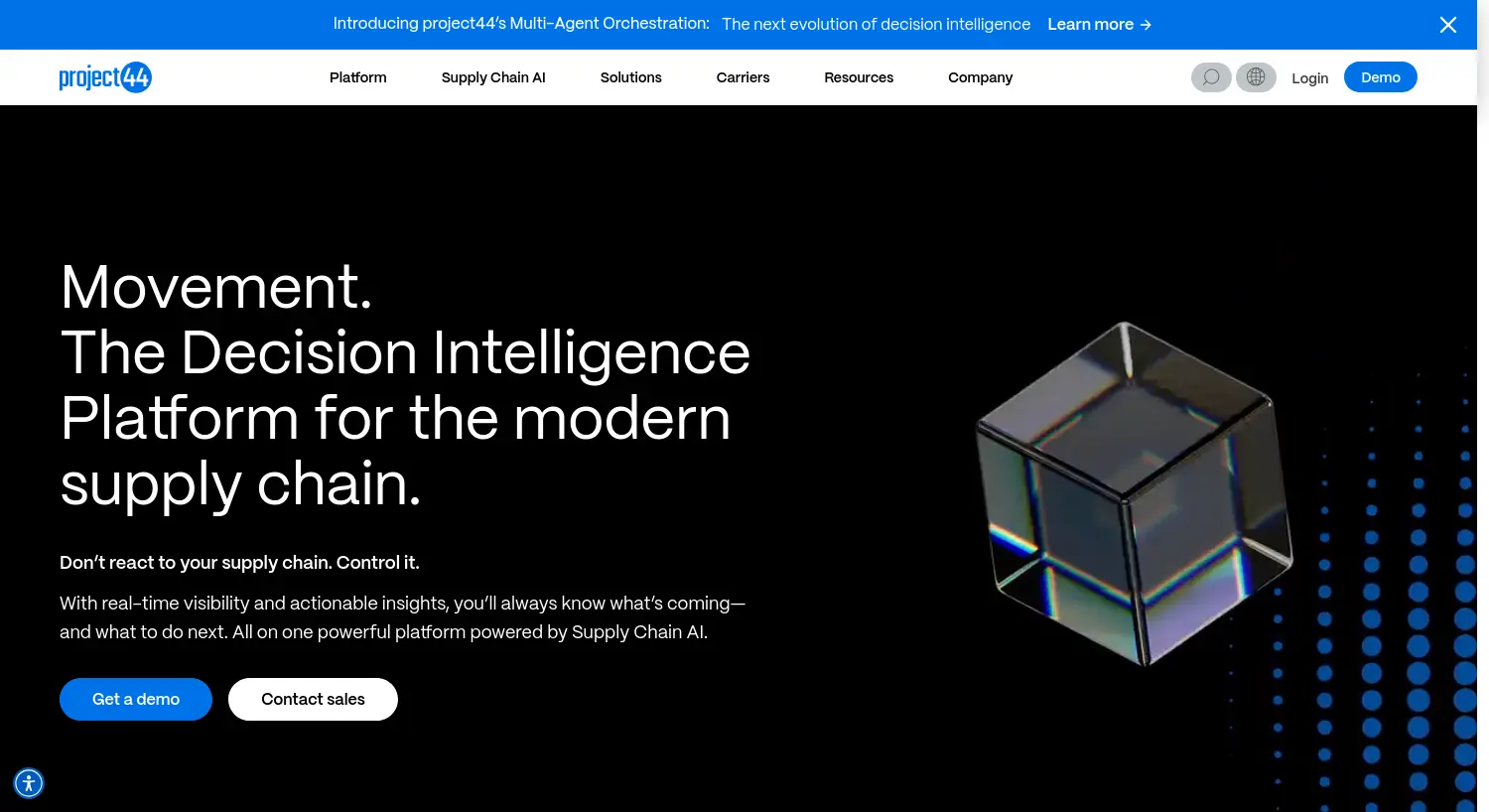The image size is (1489, 812).
Task: Follow the Learn more banner link
Action: (x=1099, y=25)
